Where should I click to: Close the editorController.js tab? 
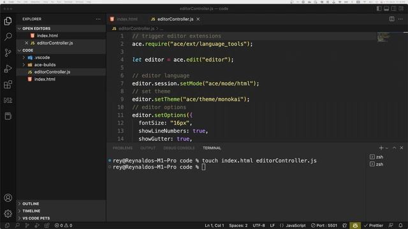tap(198, 19)
